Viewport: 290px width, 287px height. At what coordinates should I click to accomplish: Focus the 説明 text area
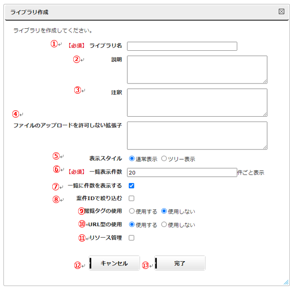coord(197,70)
